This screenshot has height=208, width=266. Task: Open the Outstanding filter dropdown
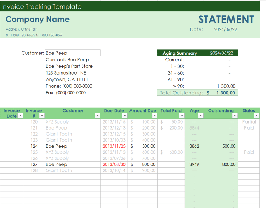coord(235,116)
